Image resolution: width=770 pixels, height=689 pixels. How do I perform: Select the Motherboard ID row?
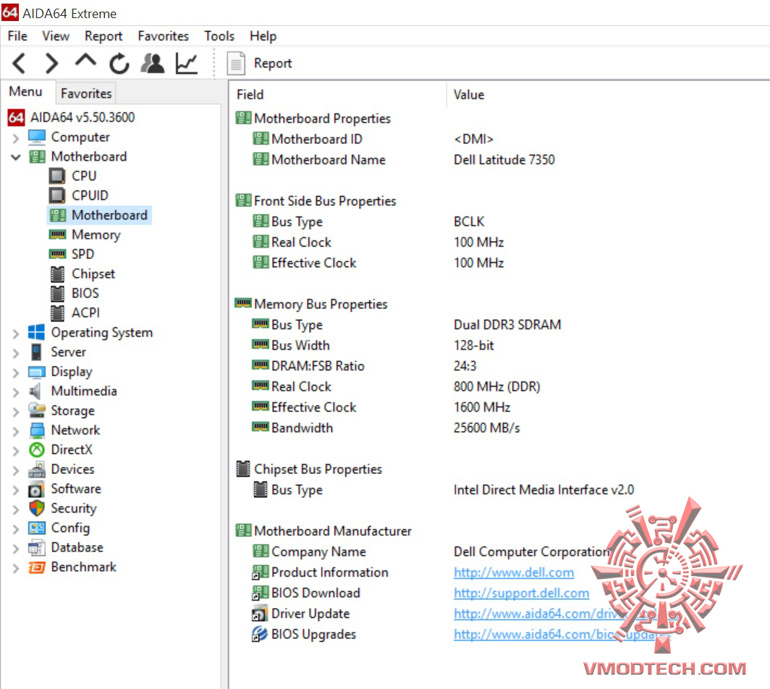point(501,140)
